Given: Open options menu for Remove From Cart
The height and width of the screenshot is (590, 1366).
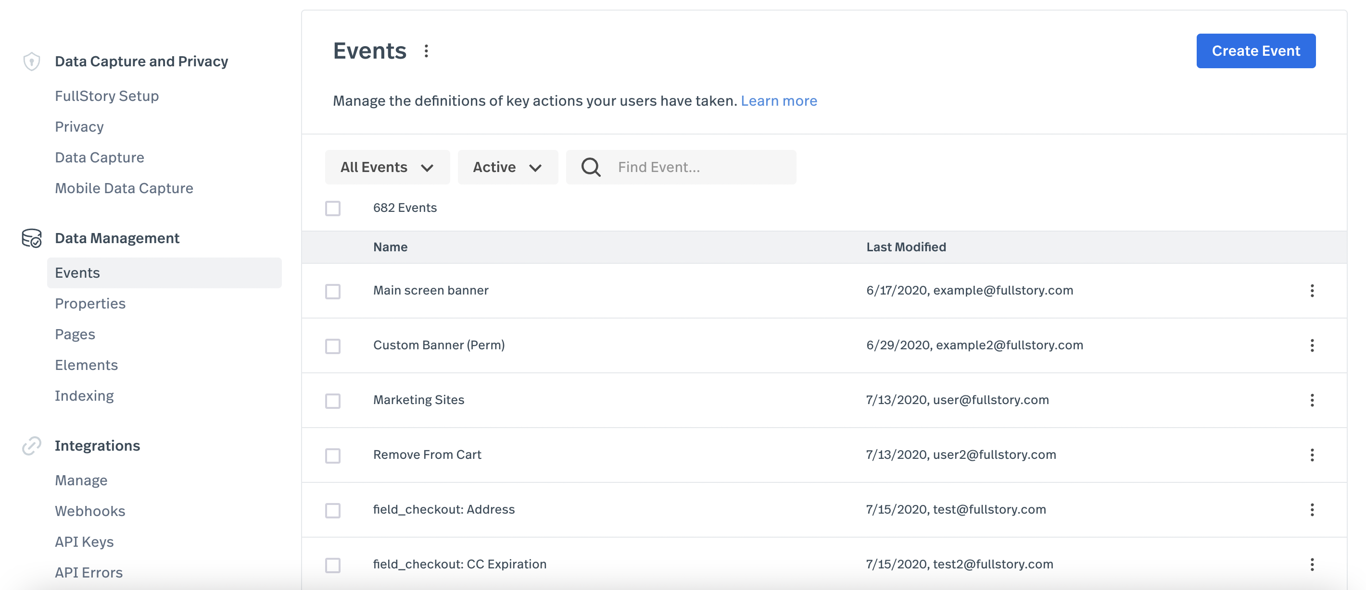Looking at the screenshot, I should pyautogui.click(x=1312, y=455).
